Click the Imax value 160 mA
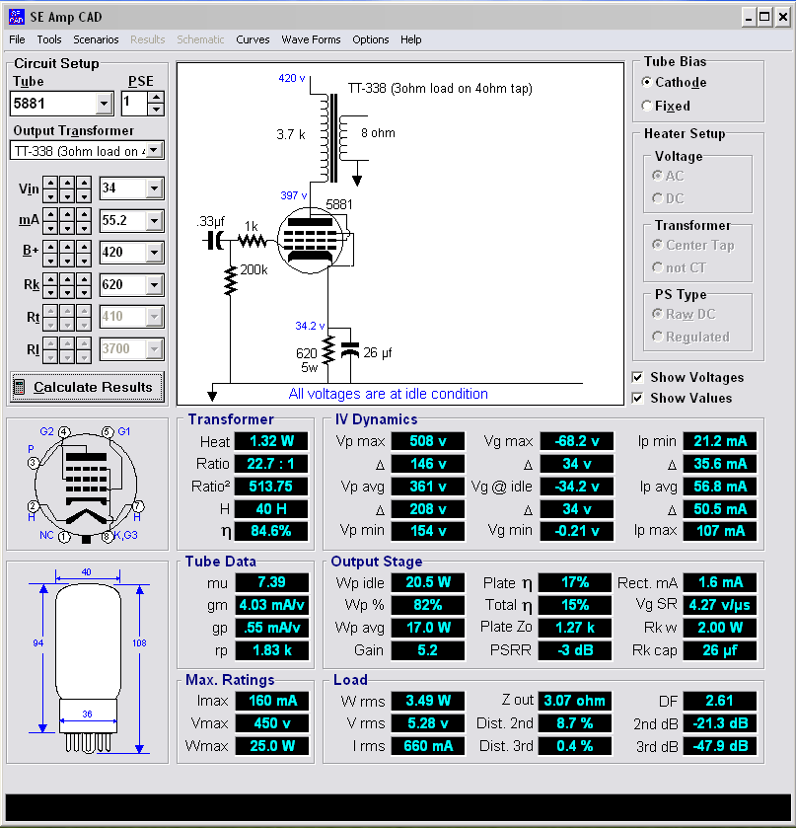 271,701
